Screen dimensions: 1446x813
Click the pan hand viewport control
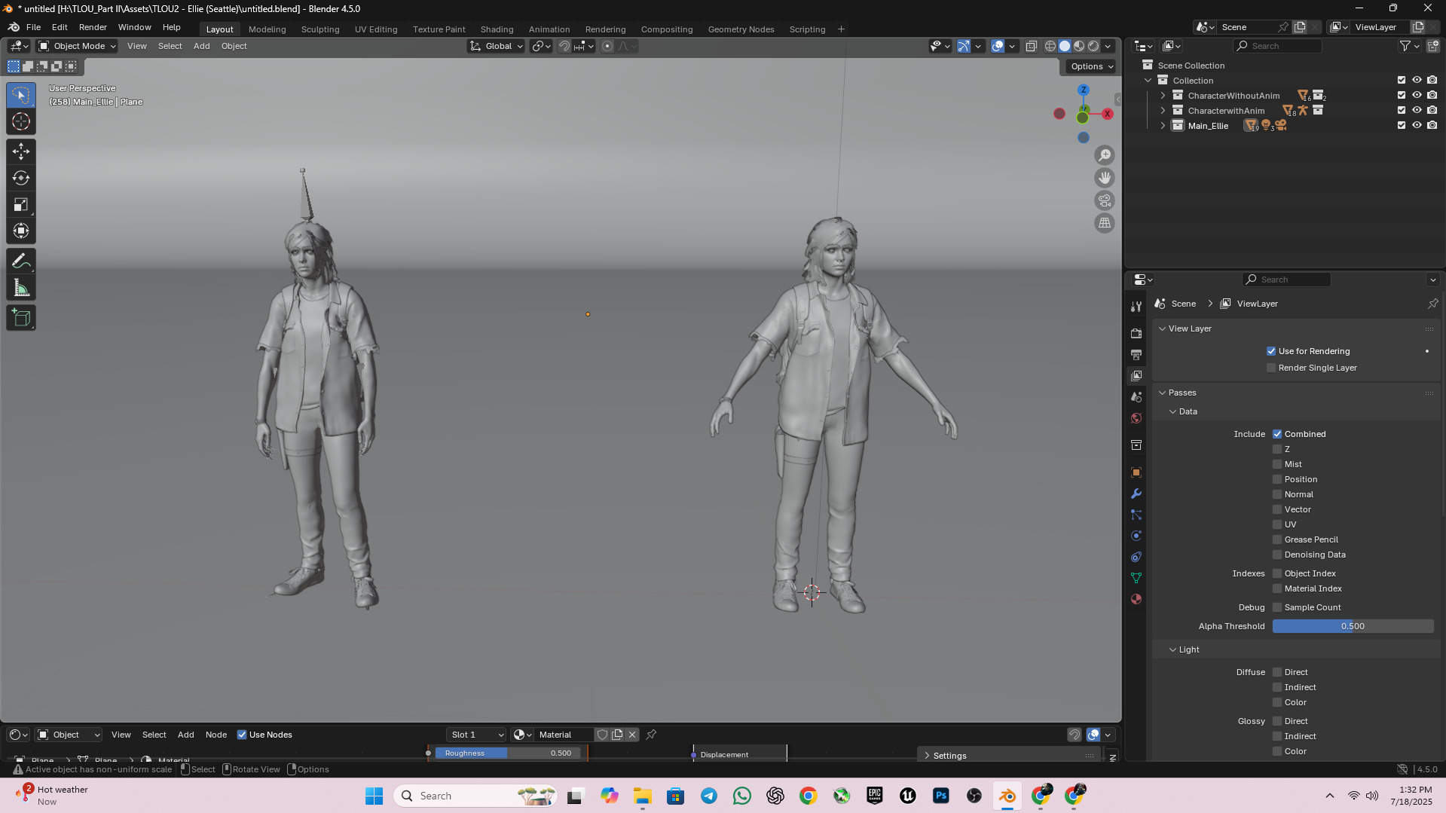1105,178
